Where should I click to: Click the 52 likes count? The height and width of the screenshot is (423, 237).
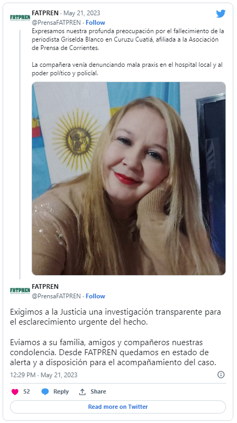[26, 392]
